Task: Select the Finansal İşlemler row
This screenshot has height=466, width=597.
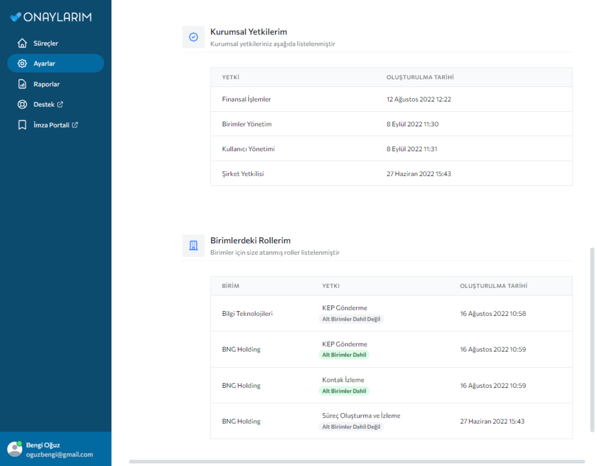Action: click(391, 99)
